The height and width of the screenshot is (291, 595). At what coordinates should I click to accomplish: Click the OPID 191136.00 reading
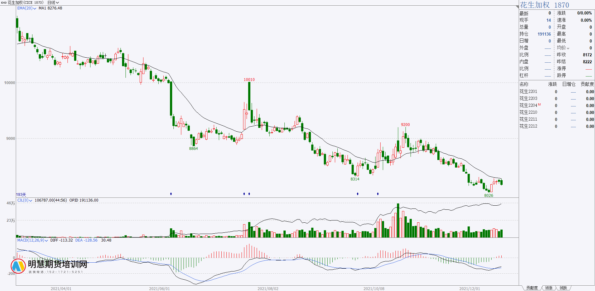click(x=84, y=200)
